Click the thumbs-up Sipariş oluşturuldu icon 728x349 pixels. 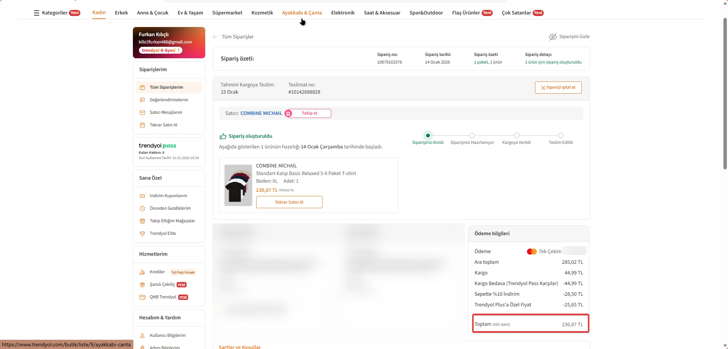(223, 136)
